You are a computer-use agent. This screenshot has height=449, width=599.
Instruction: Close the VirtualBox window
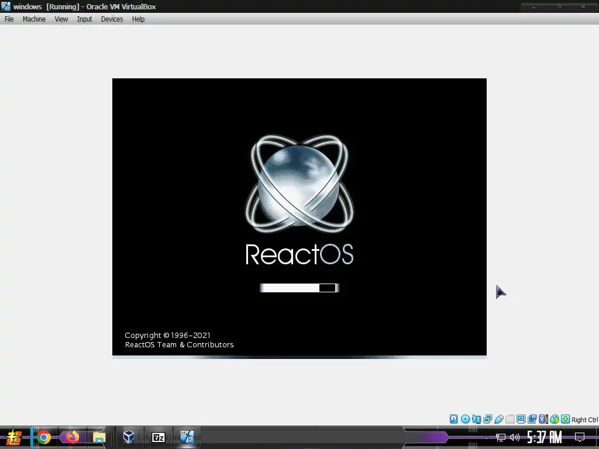tap(583, 7)
